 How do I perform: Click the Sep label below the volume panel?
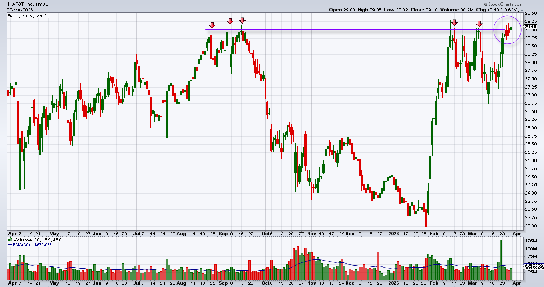coord(222,283)
